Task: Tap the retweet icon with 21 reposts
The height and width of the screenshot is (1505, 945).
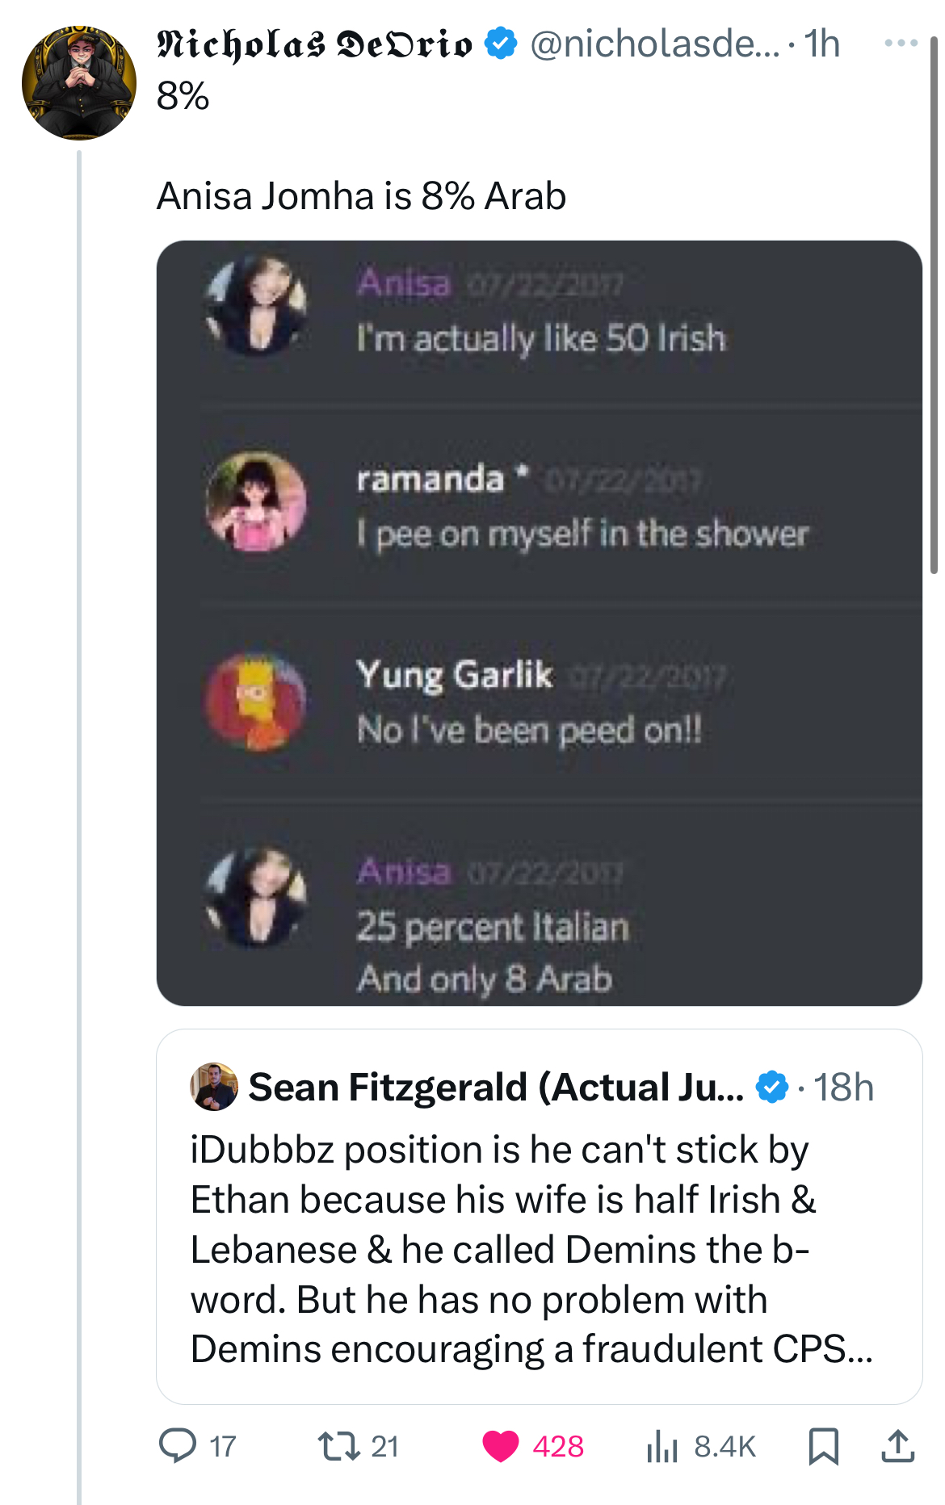Action: pyautogui.click(x=339, y=1446)
